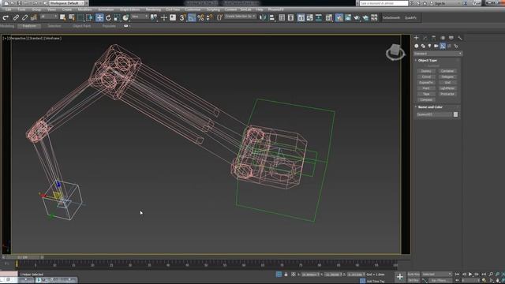
Task: Open Standard helpers category dropdown
Action: click(438, 54)
